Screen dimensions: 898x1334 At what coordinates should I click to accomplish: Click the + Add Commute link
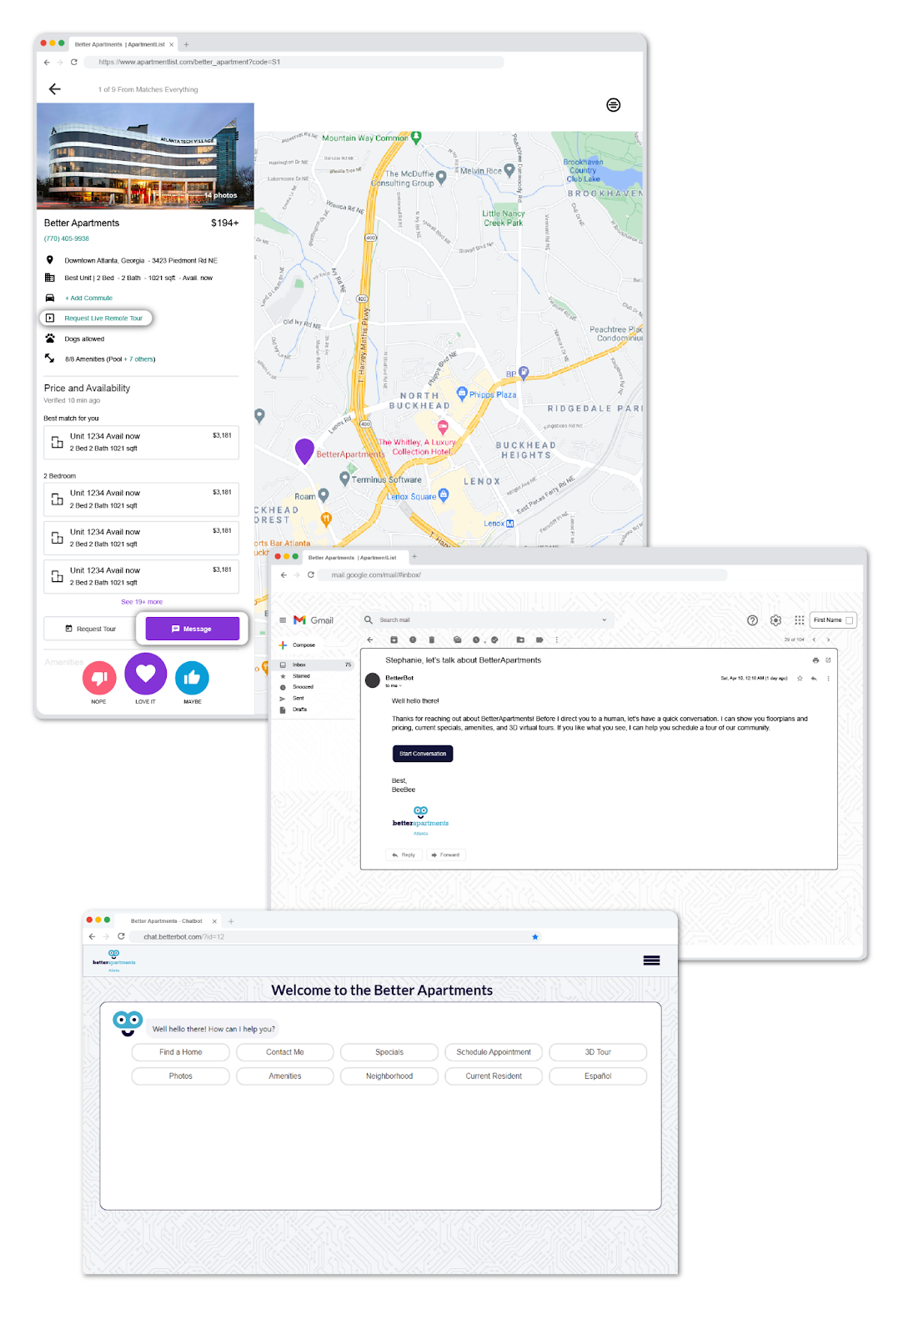coord(88,298)
